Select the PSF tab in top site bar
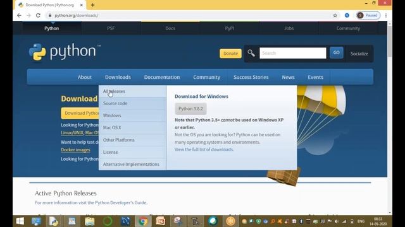 111,28
